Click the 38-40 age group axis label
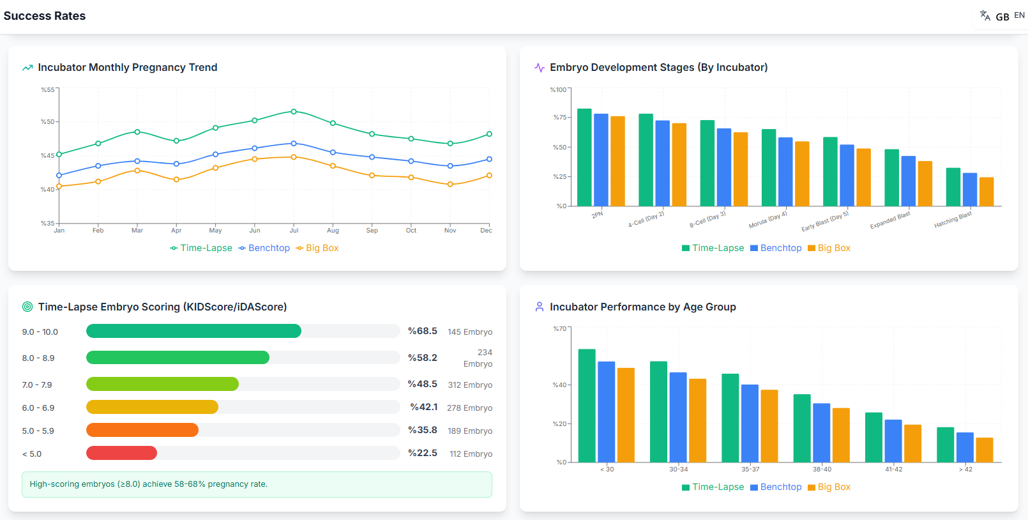This screenshot has width=1028, height=520. [822, 469]
